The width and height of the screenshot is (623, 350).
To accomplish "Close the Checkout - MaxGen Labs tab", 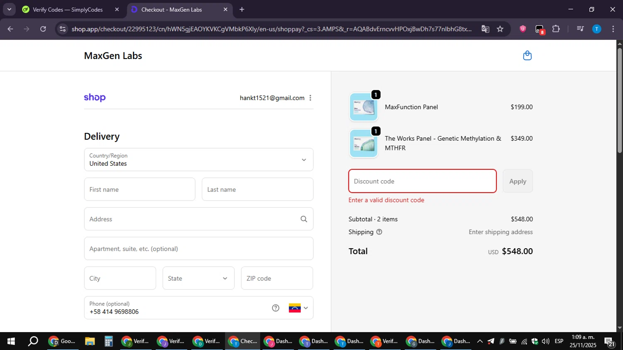I will 226,10.
